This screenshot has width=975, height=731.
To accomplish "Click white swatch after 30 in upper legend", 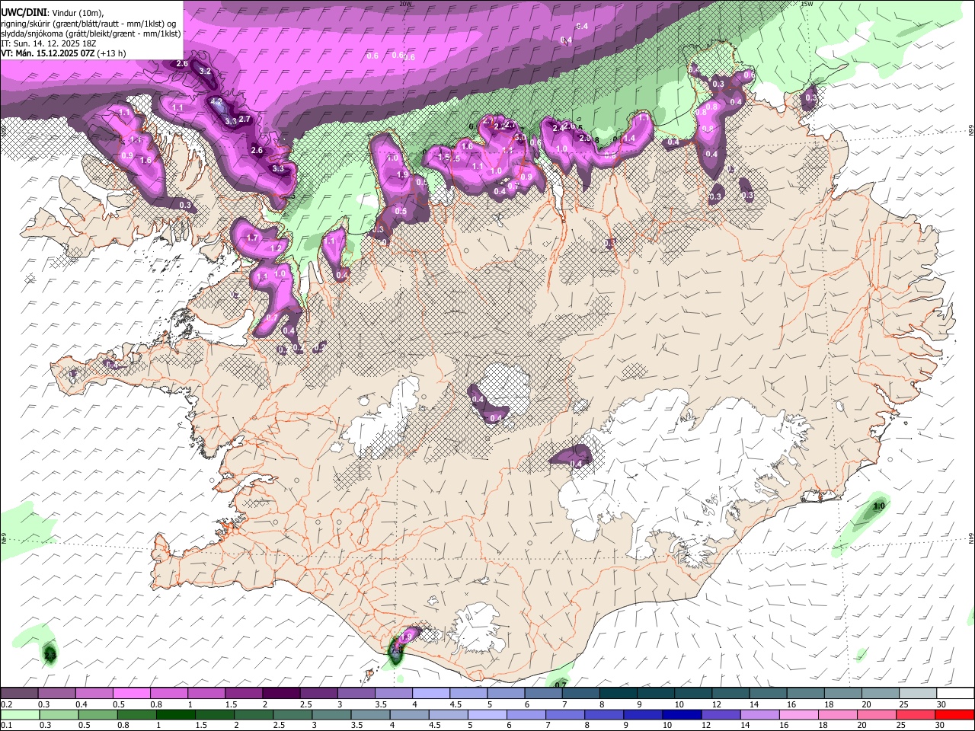I will pyautogui.click(x=956, y=694).
